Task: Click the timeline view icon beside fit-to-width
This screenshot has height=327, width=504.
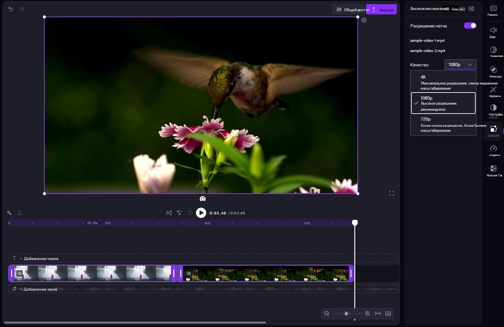Action: click(388, 314)
